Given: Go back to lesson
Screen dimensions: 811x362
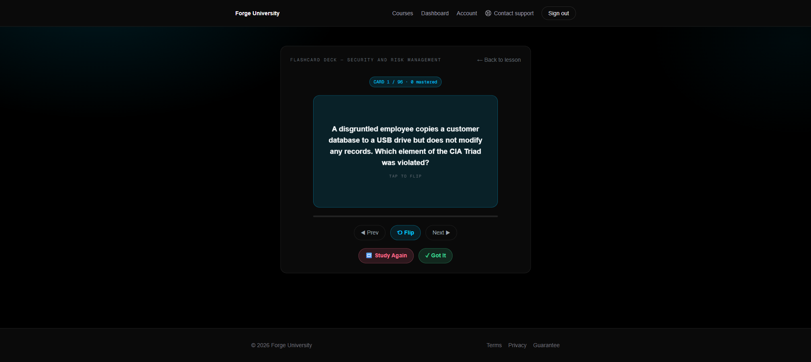Looking at the screenshot, I should 499,60.
